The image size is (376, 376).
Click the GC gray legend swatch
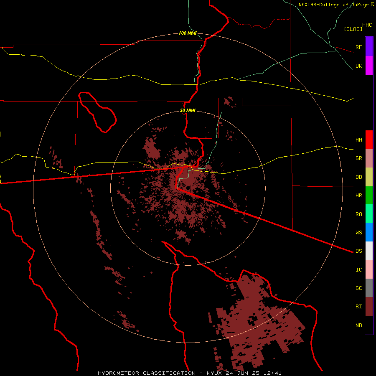click(369, 288)
